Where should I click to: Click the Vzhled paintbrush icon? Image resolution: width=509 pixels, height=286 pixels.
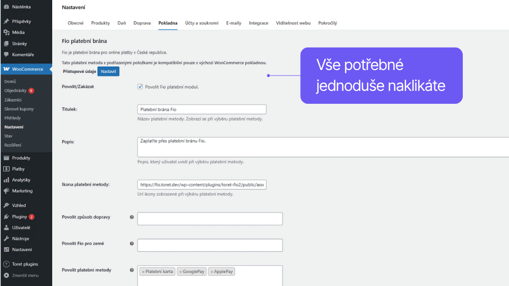(x=6, y=205)
